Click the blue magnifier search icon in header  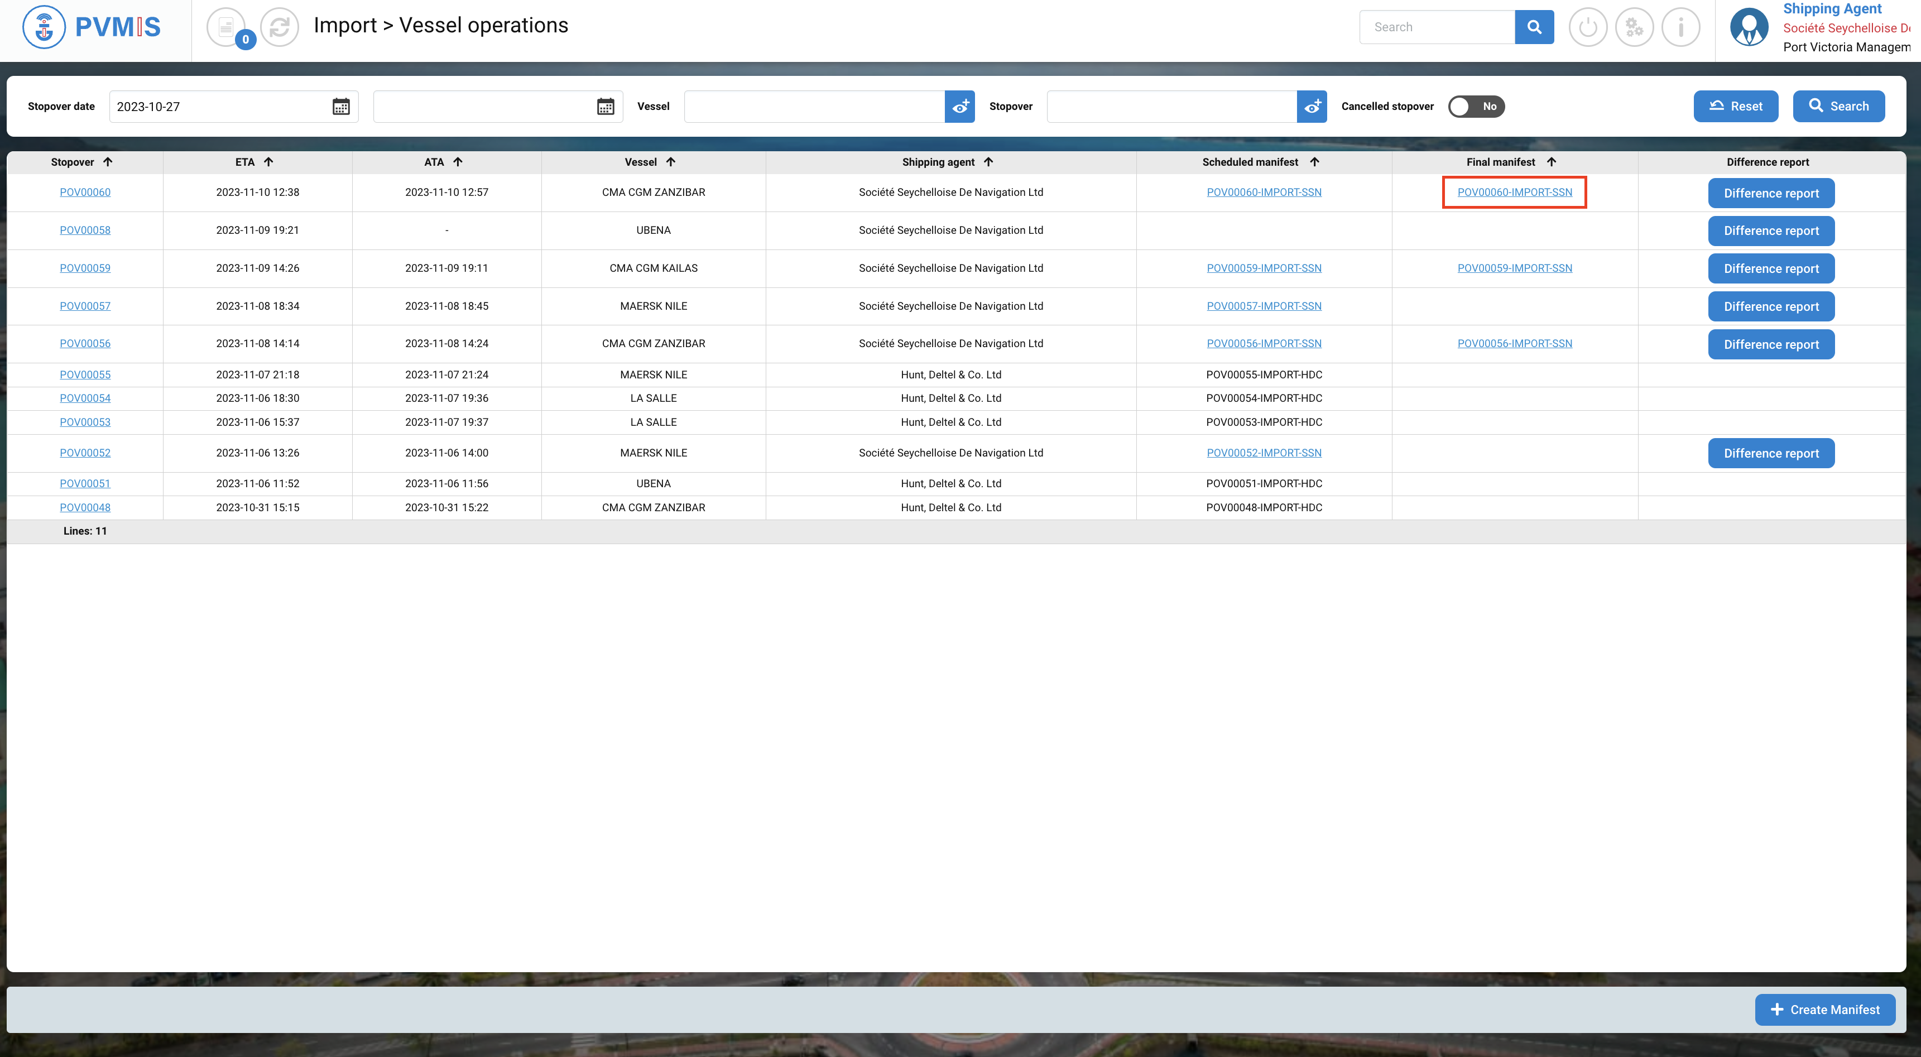[x=1534, y=27]
